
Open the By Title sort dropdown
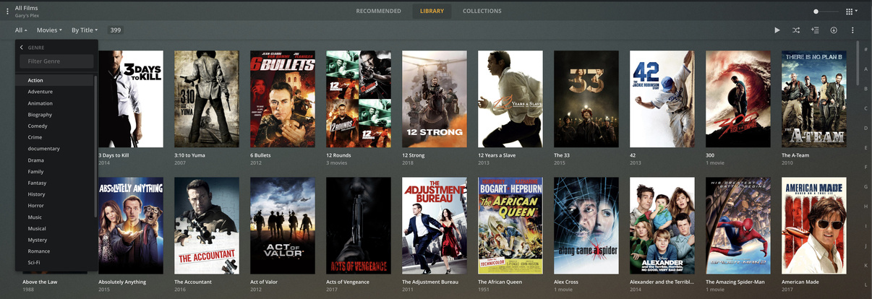coord(85,30)
